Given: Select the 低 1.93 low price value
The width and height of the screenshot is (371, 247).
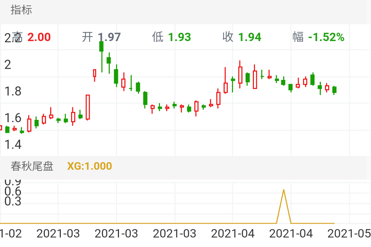Looking at the screenshot, I should 171,37.
